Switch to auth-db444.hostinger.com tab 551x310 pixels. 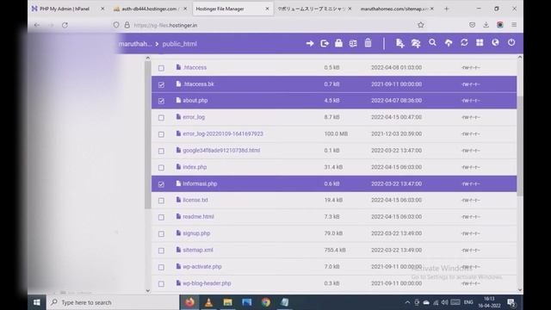[x=151, y=9]
